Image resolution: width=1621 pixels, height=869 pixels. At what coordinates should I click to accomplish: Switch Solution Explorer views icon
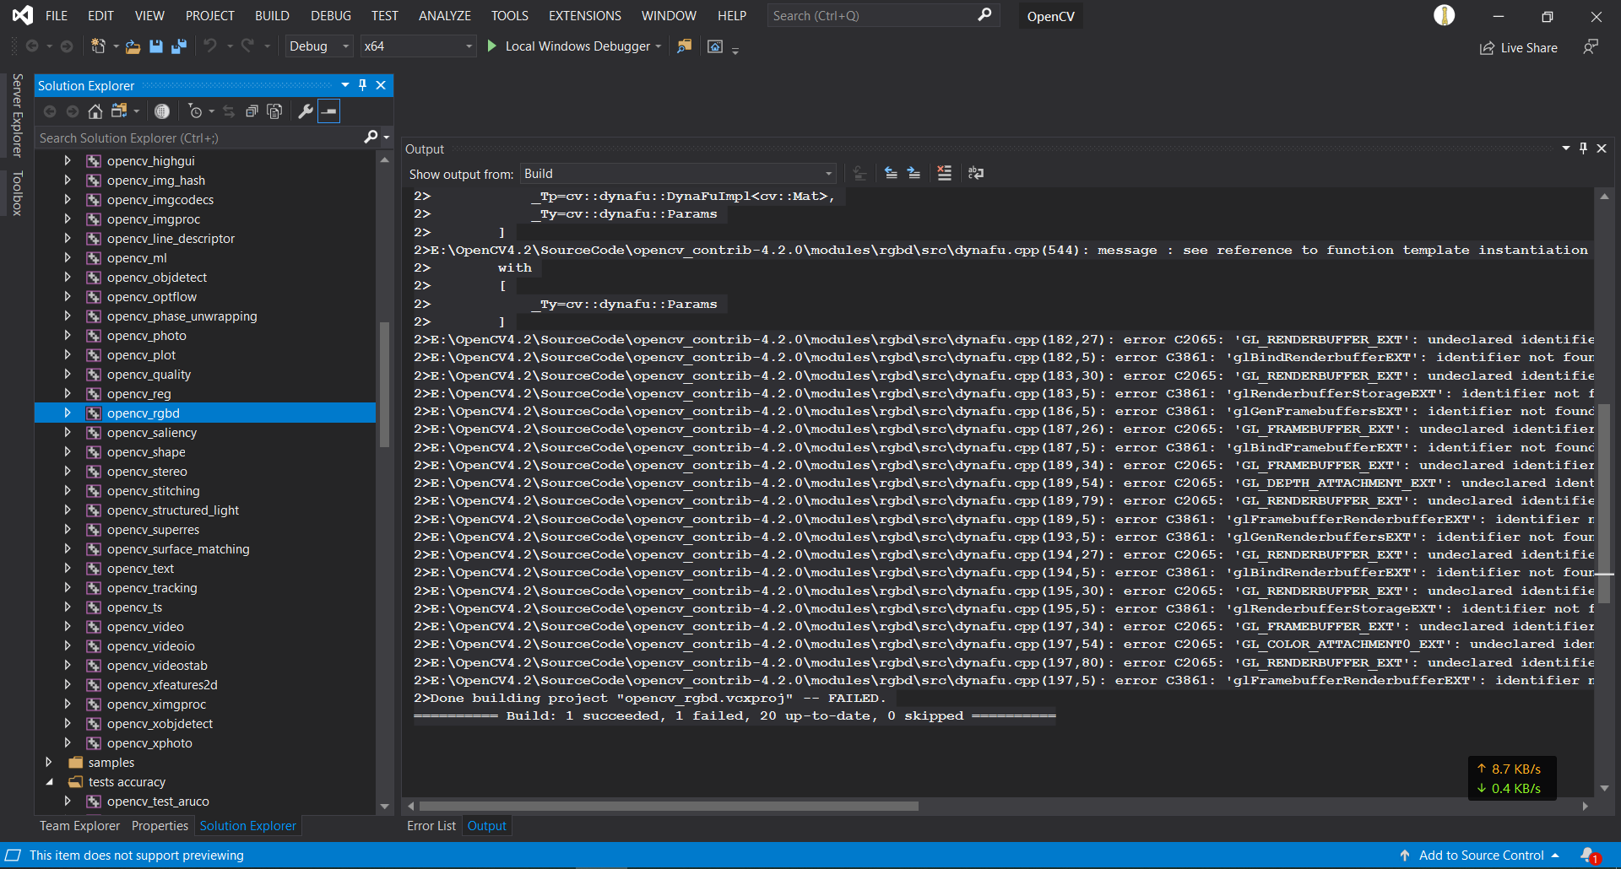click(119, 111)
